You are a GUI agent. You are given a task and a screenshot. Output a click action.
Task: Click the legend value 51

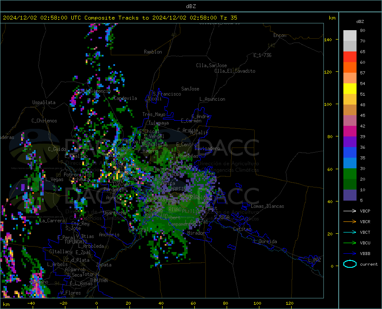tap(362, 94)
